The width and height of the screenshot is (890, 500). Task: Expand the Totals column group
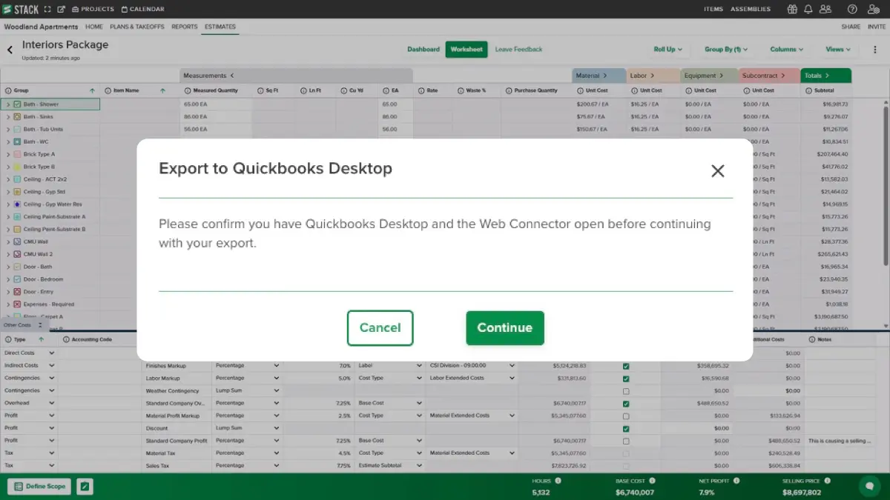826,76
